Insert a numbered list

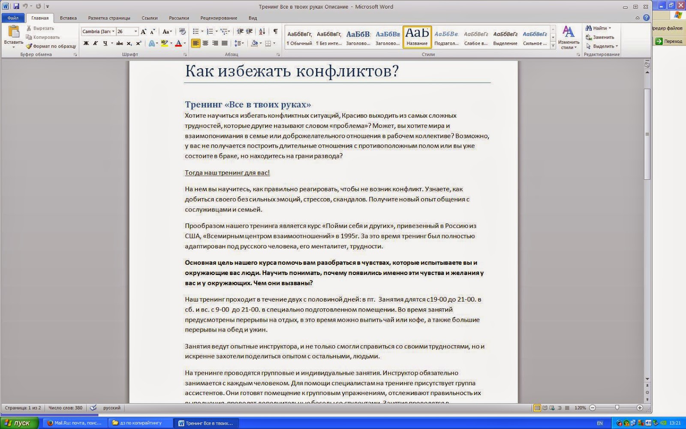point(210,31)
